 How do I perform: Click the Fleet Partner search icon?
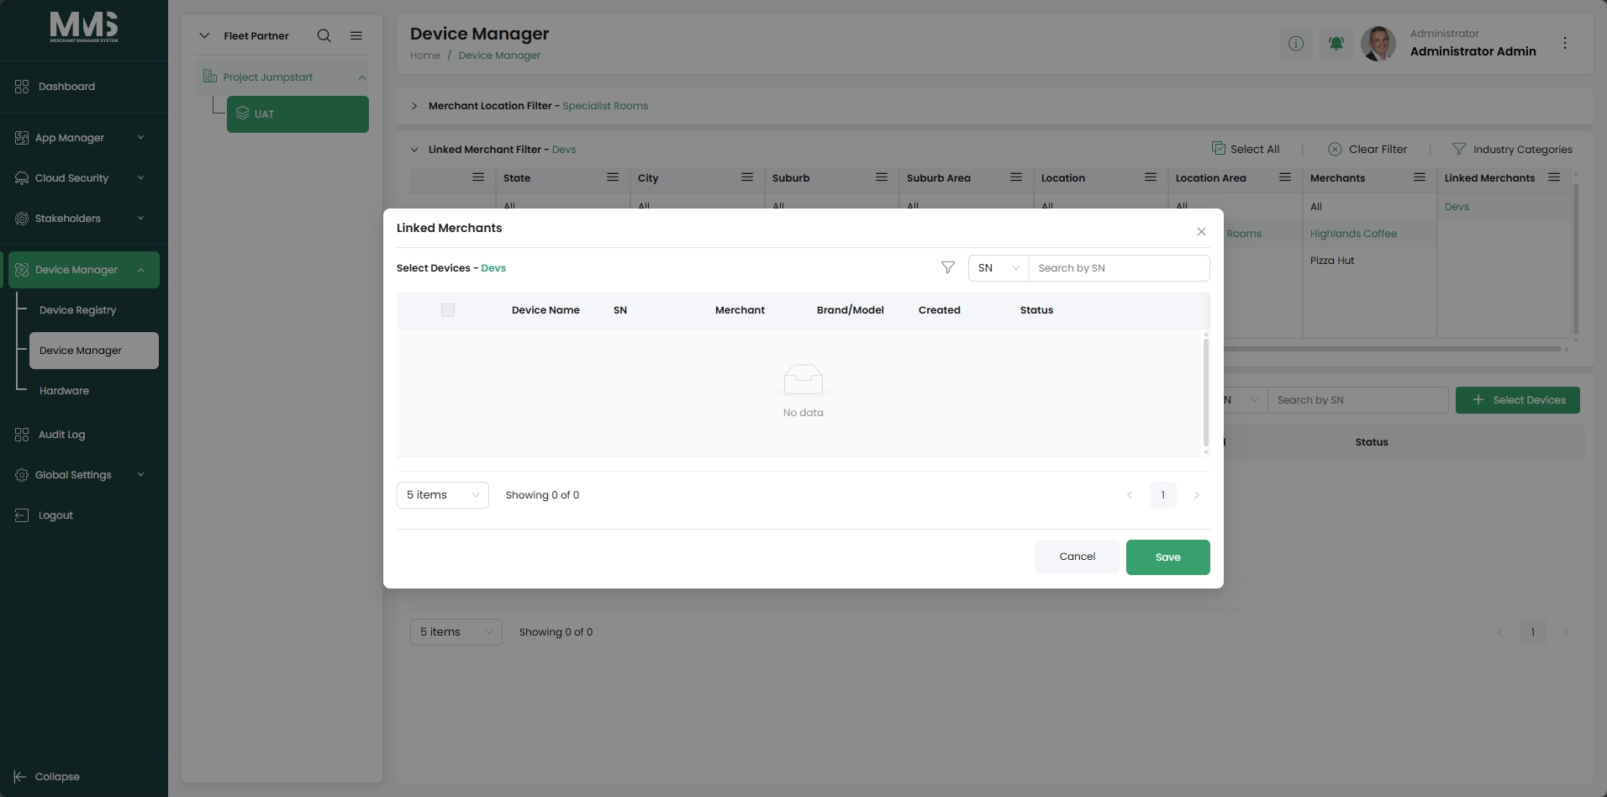(x=324, y=35)
